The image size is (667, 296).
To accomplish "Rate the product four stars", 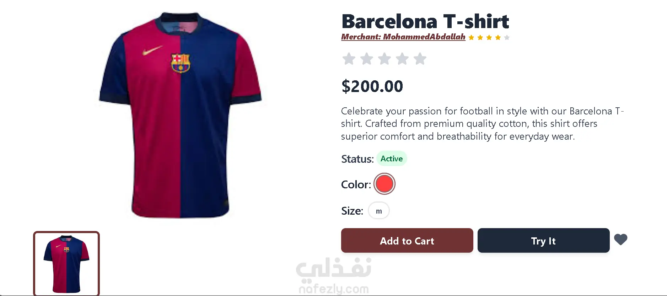I will [402, 59].
